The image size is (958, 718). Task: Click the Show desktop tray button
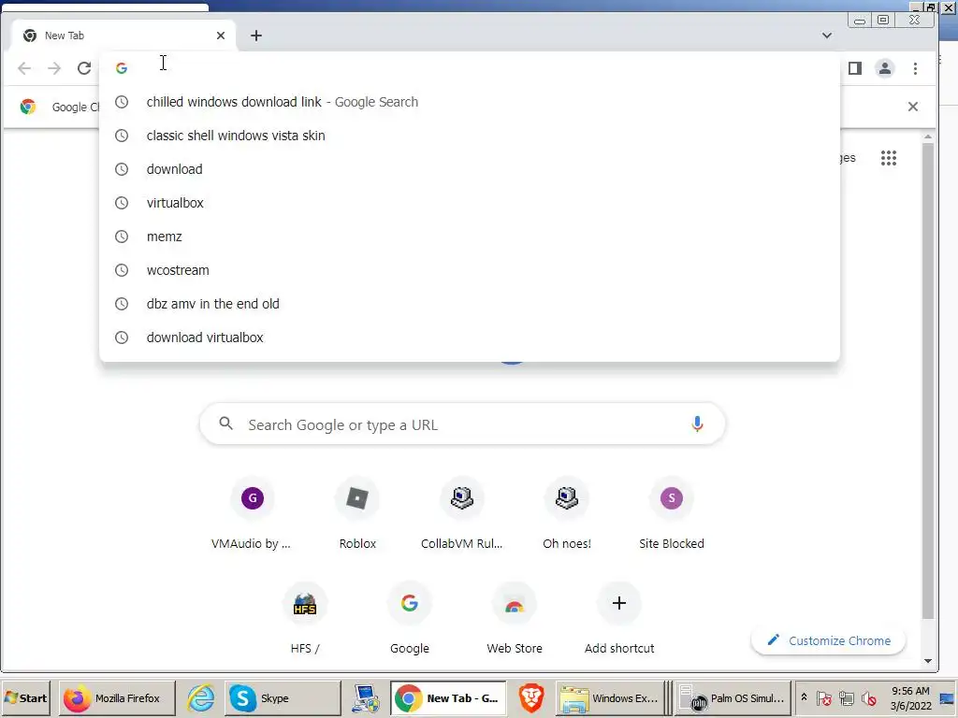click(948, 698)
